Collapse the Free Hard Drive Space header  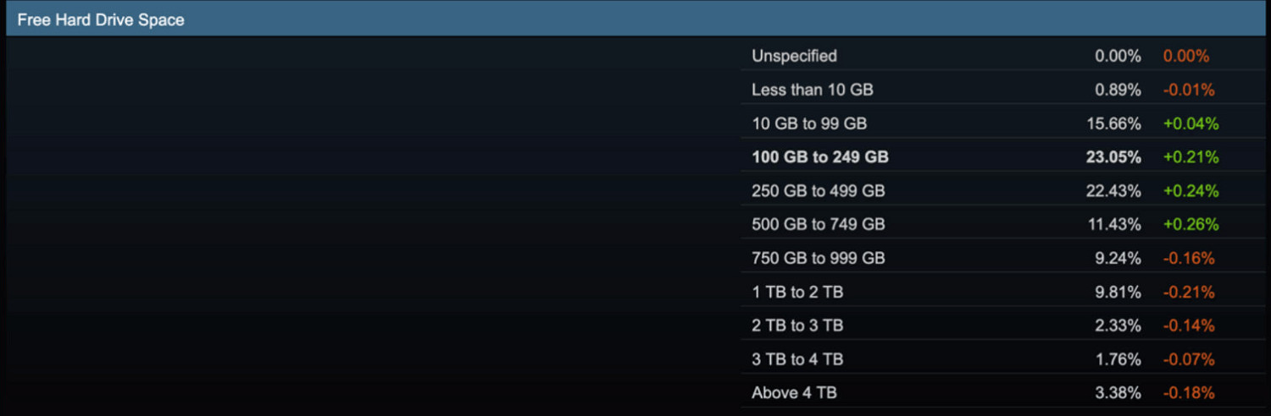click(101, 19)
